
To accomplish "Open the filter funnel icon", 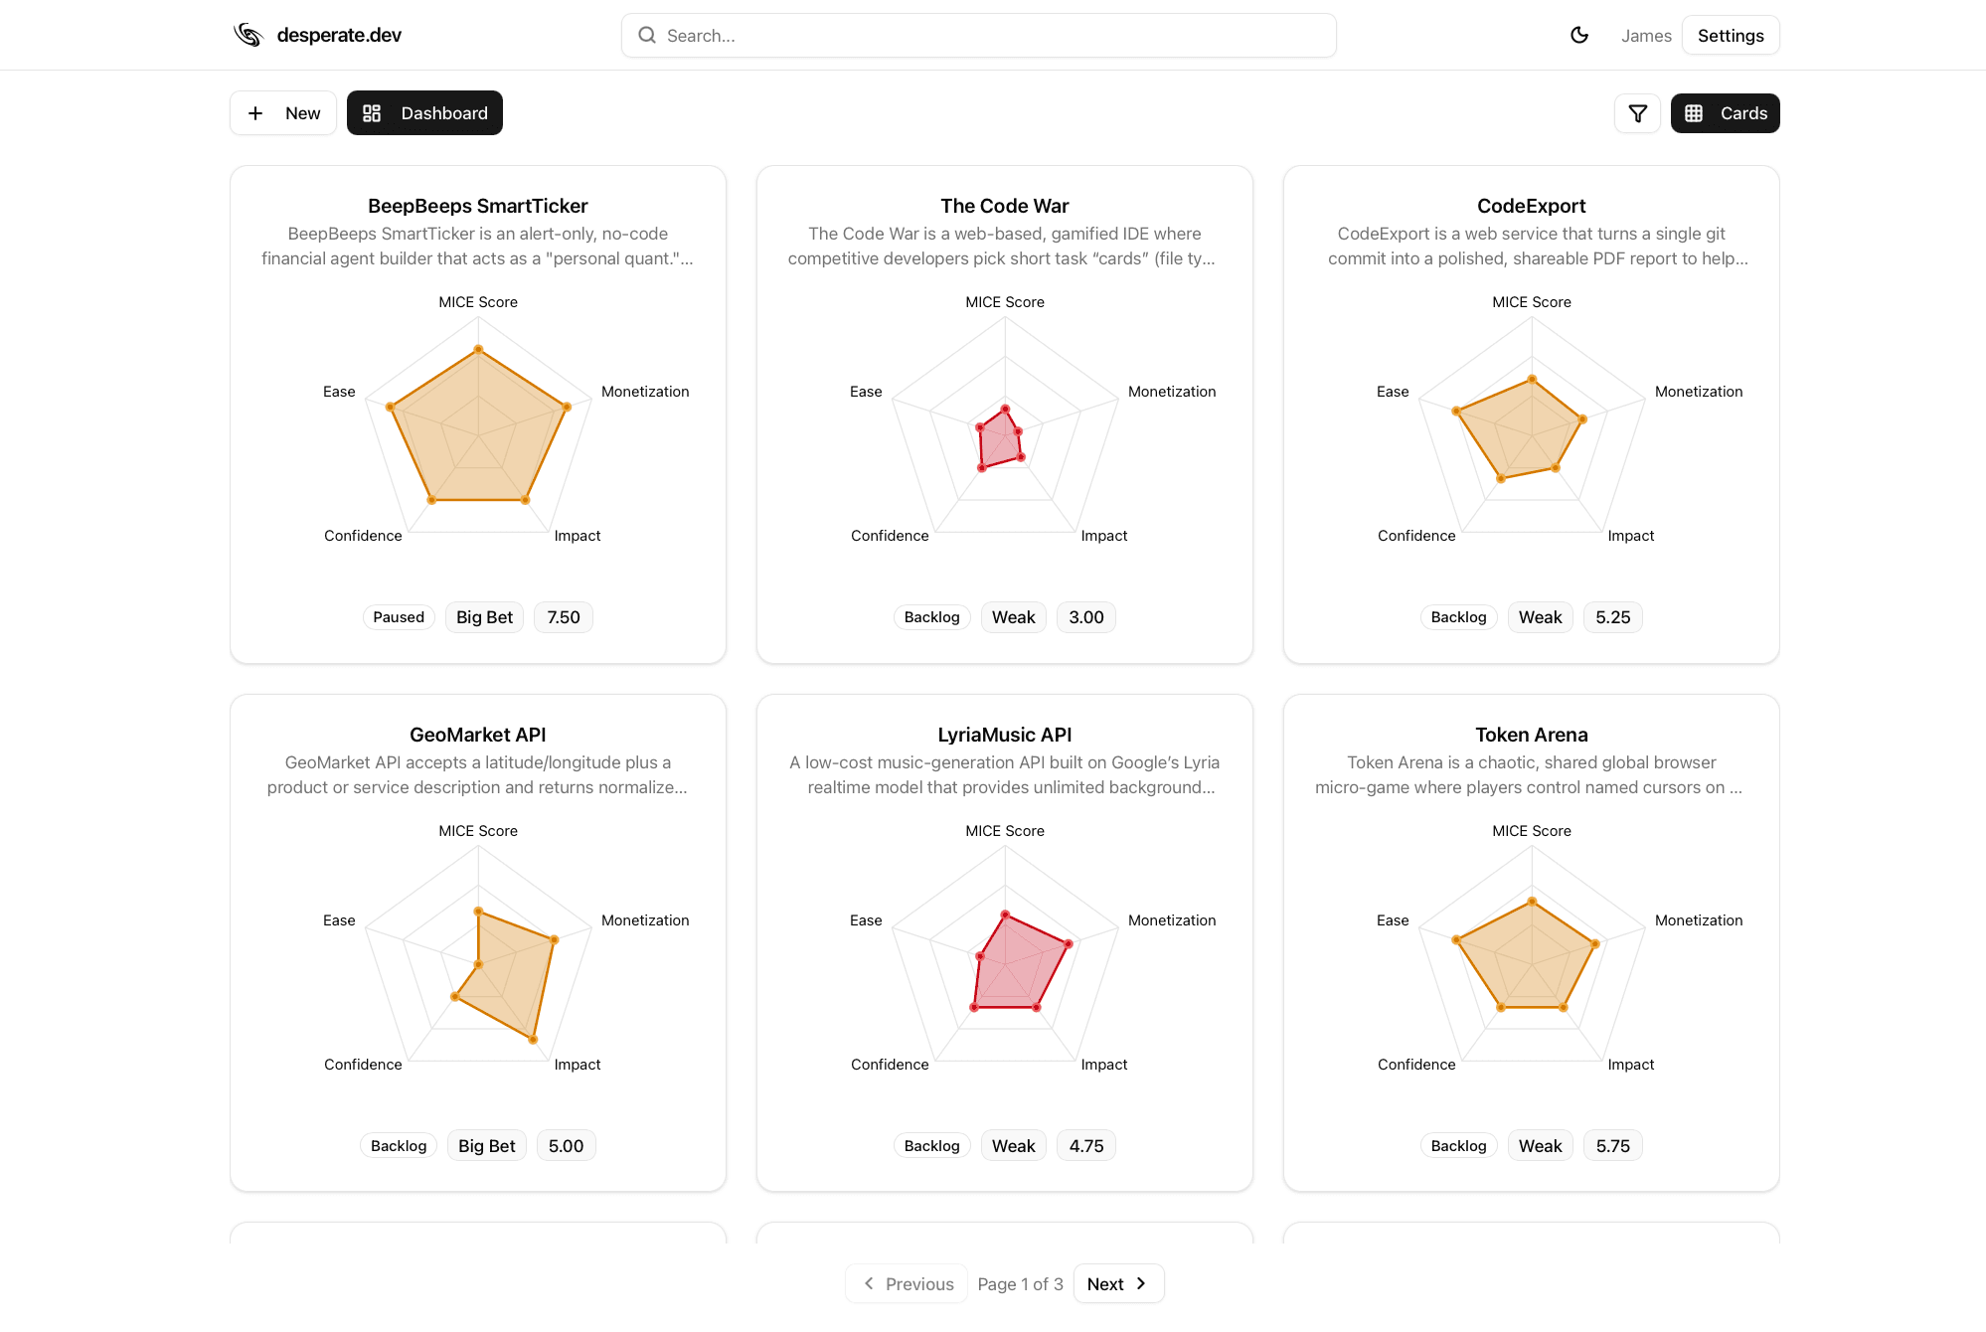I will (x=1637, y=113).
